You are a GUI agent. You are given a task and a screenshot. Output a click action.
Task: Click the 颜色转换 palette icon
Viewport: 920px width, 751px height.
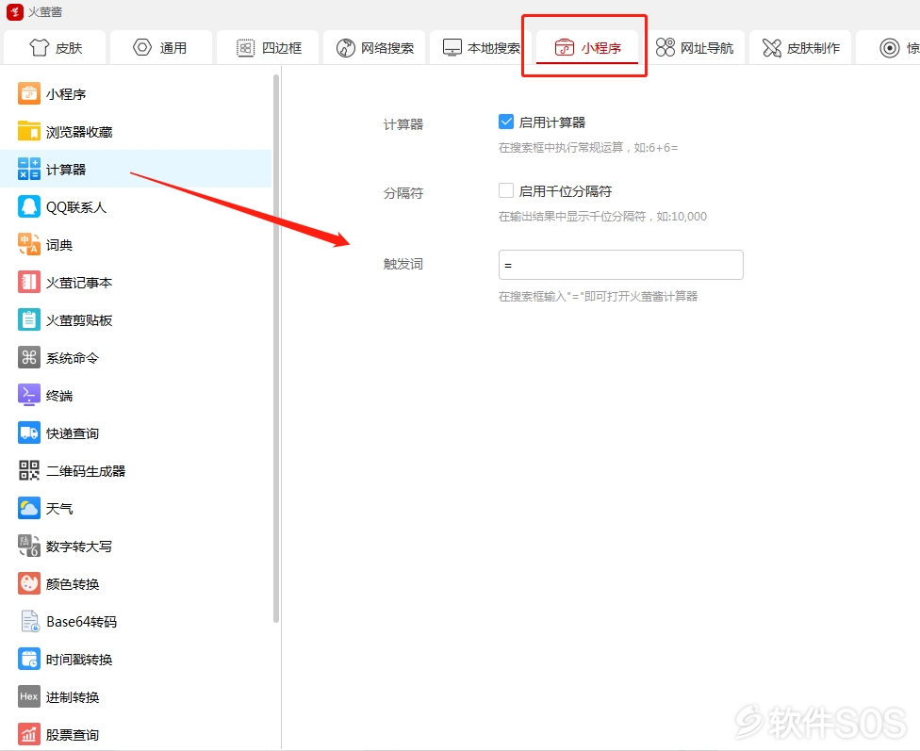tap(28, 584)
